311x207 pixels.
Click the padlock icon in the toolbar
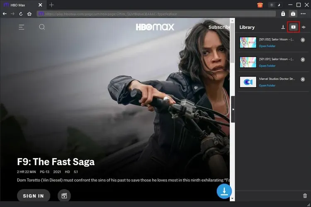(283, 14)
